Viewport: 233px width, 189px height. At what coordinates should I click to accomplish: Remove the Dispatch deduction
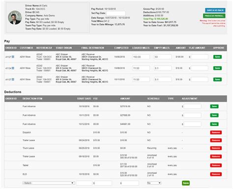216,132
